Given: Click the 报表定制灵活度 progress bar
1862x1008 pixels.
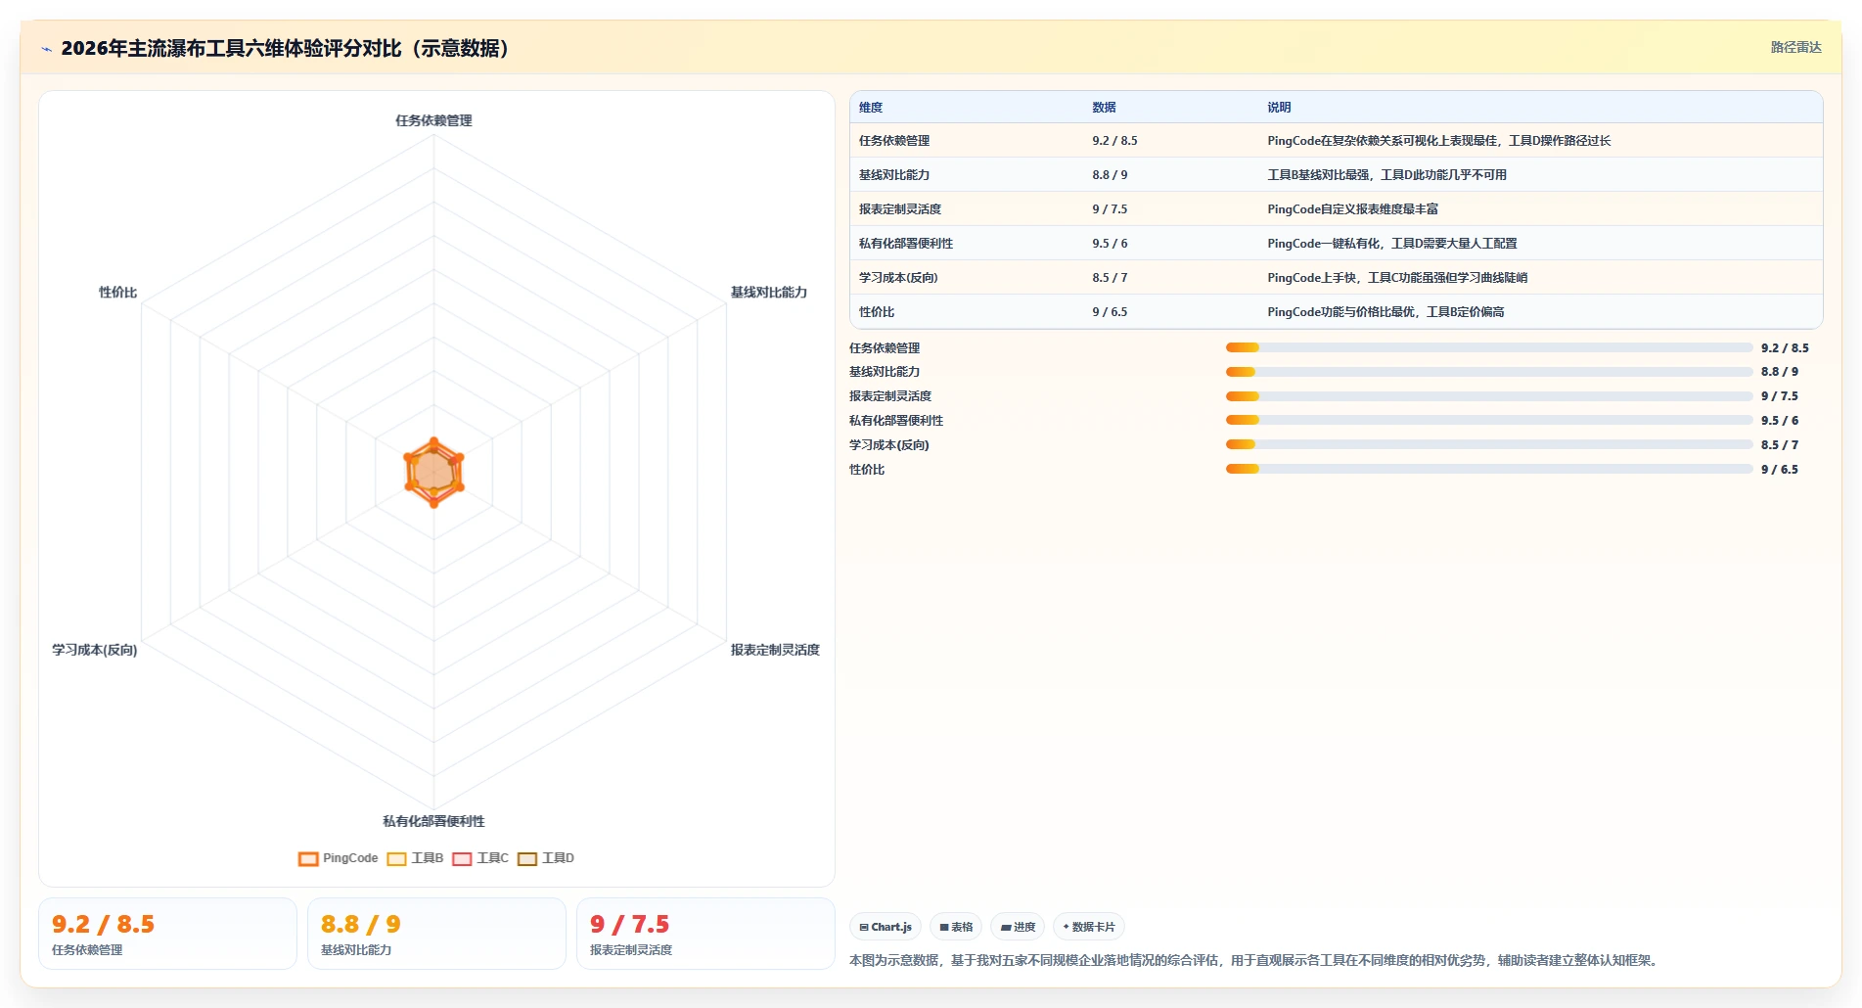Looking at the screenshot, I should 1489,396.
